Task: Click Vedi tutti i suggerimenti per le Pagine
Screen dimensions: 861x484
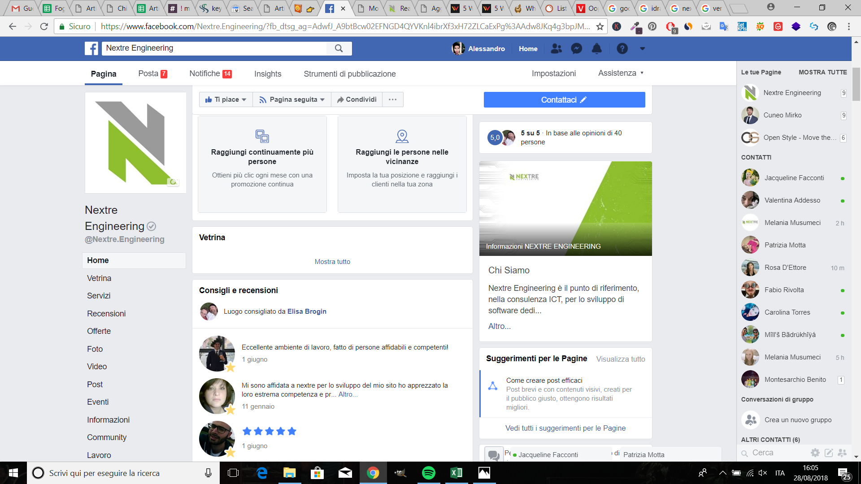Action: tap(565, 428)
